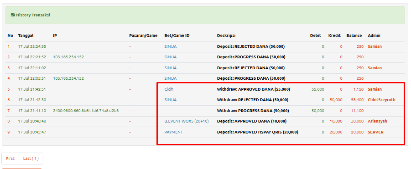411x169 pixels.
Task: Click the History Transaksi list icon
Action: [x=13, y=15]
